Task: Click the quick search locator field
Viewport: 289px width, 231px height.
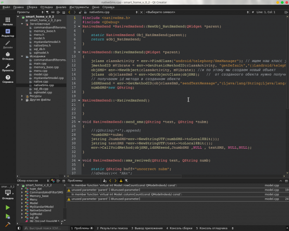Action: point(45,228)
